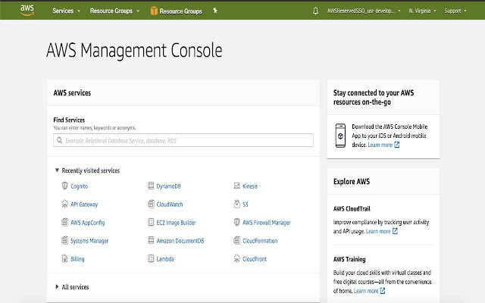Click the Cognito service icon

(64, 186)
